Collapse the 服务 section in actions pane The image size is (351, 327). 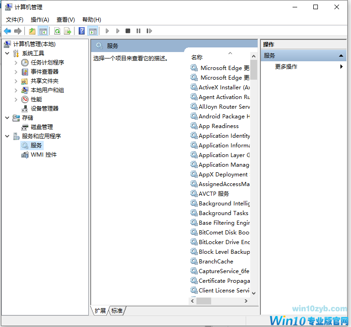(341, 56)
